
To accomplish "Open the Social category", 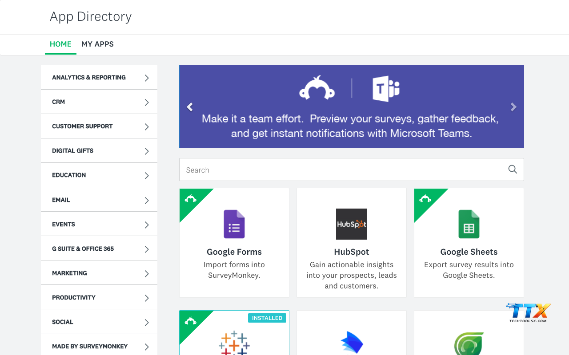I will pos(99,322).
